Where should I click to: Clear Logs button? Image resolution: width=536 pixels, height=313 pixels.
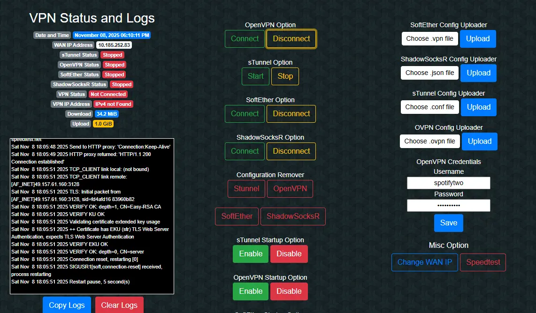119,305
